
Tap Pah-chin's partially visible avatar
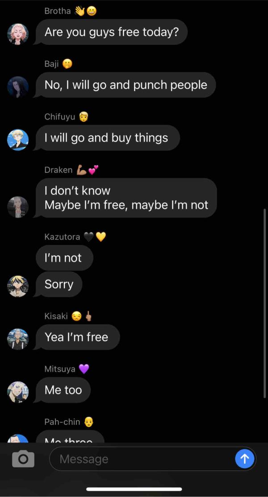[x=18, y=439]
